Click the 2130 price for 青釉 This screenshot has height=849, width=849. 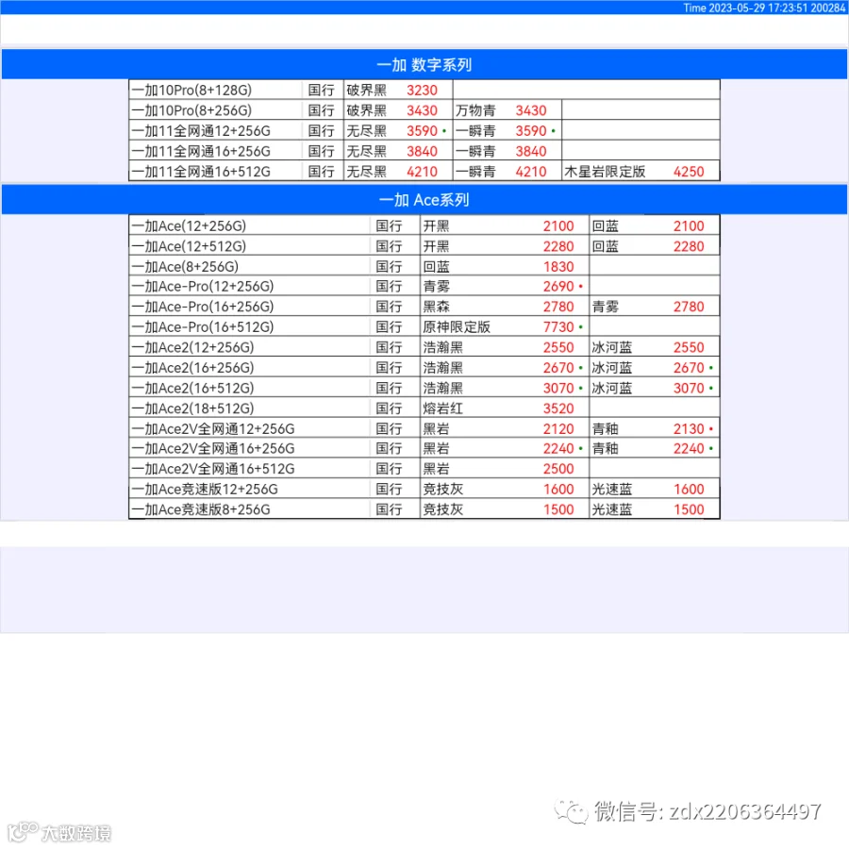click(689, 429)
